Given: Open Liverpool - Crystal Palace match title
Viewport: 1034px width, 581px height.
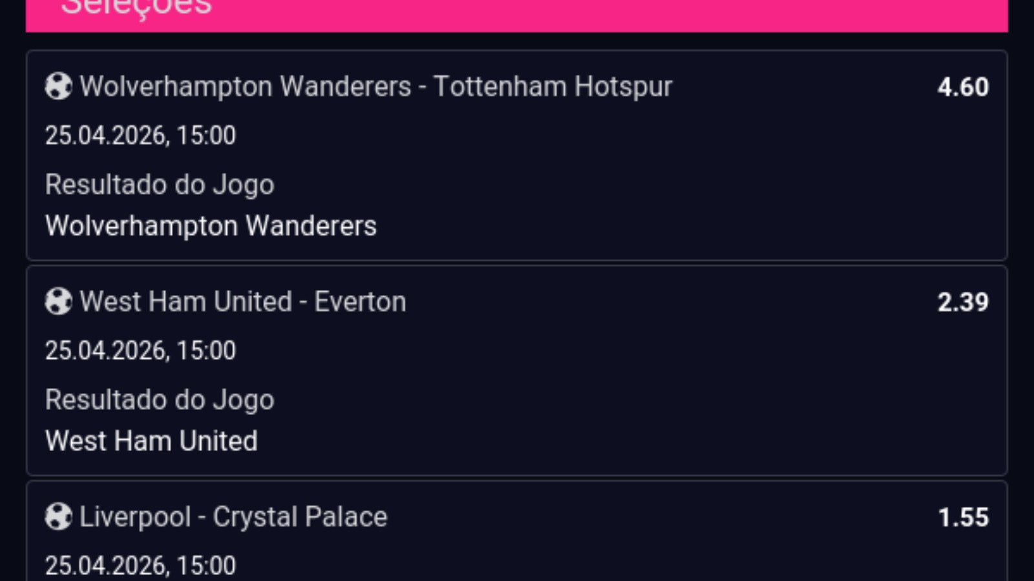Looking at the screenshot, I should 233,516.
